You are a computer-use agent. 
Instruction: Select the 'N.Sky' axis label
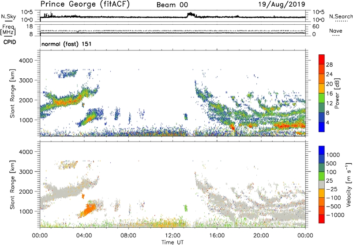click(x=8, y=16)
